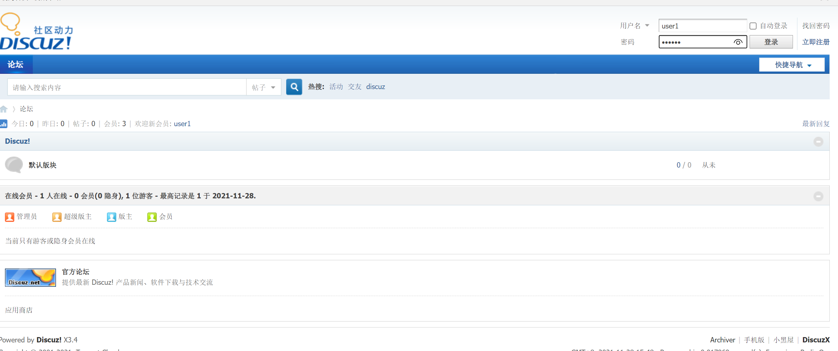Open the 应用商店 app store link
Viewport: 838px width, 351px height.
tap(19, 310)
